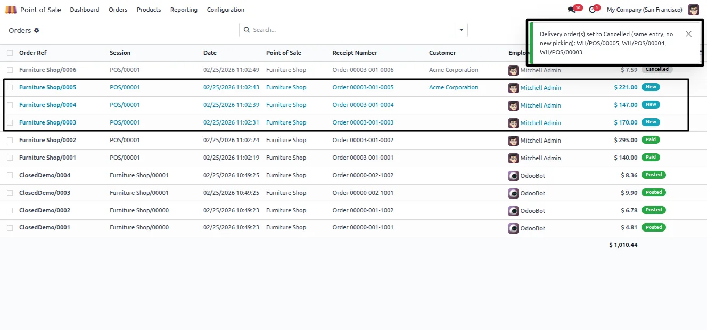Open the Orders menu

tap(118, 10)
